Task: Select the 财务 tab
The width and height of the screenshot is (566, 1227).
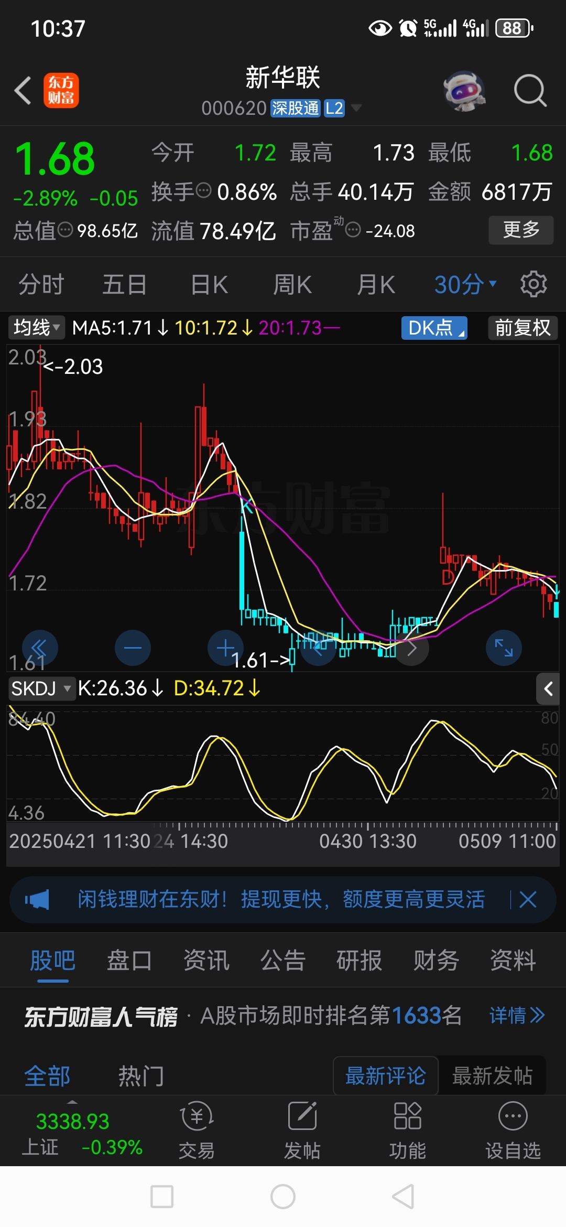Action: coord(437,961)
